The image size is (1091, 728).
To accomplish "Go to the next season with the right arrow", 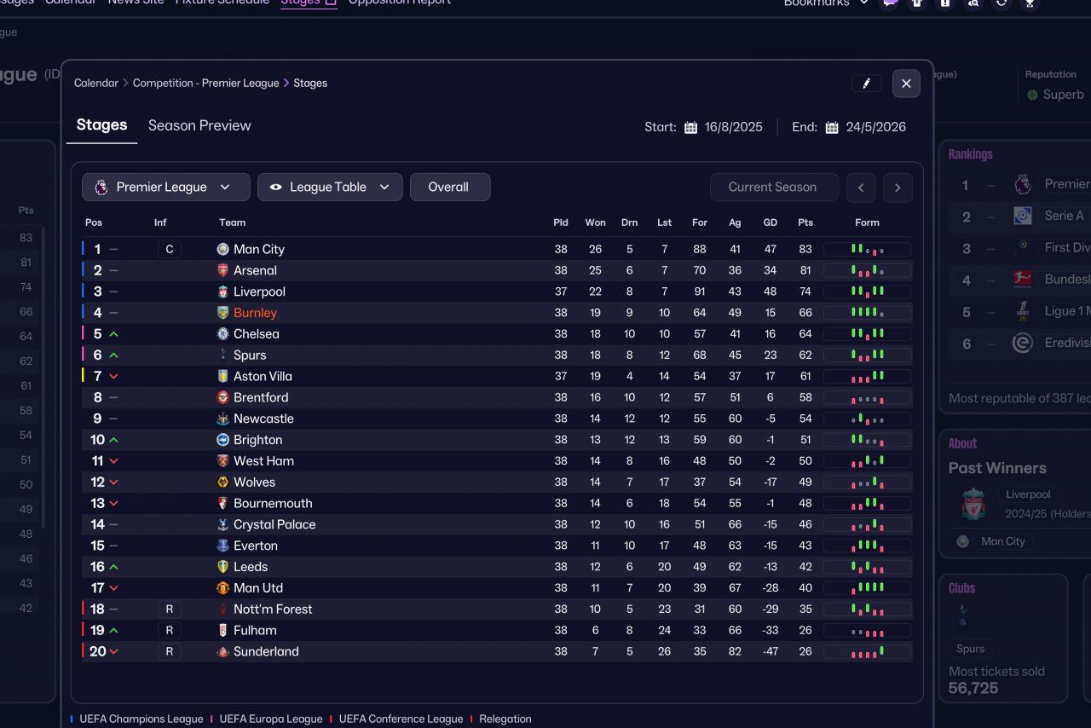I will (x=898, y=188).
